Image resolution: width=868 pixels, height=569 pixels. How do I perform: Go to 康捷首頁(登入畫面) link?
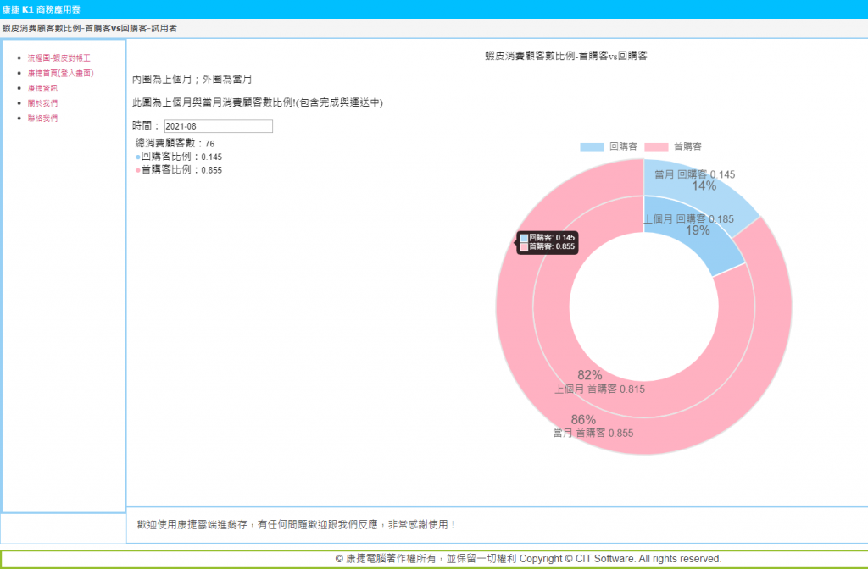(60, 73)
